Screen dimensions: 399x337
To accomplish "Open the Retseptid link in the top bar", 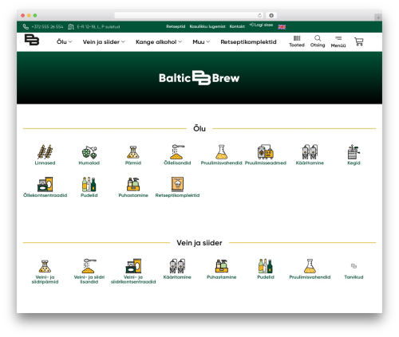I will (176, 26).
